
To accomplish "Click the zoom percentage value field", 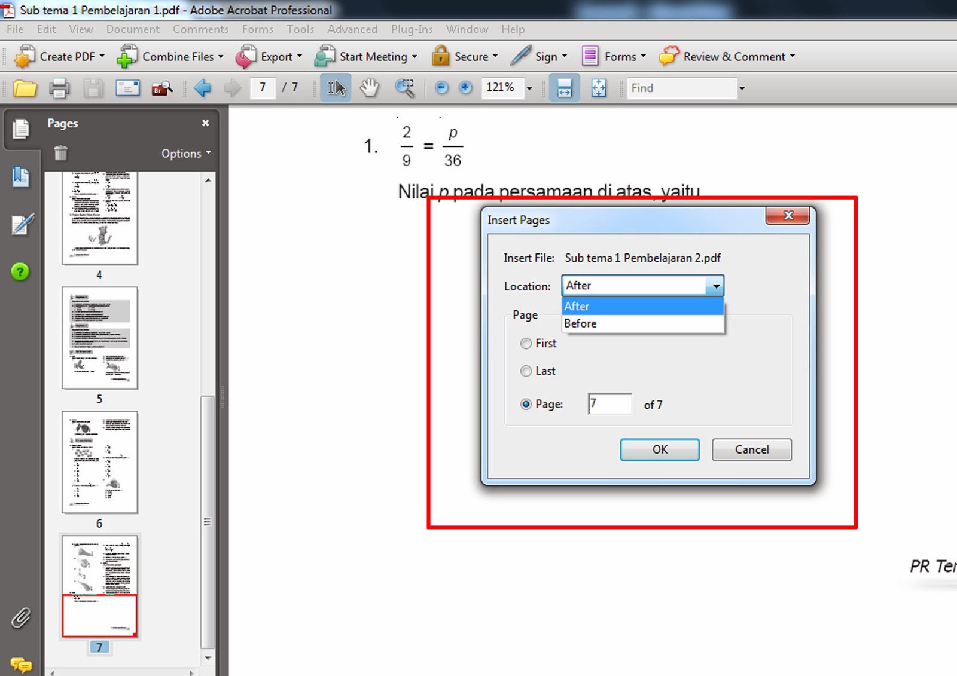I will point(501,88).
